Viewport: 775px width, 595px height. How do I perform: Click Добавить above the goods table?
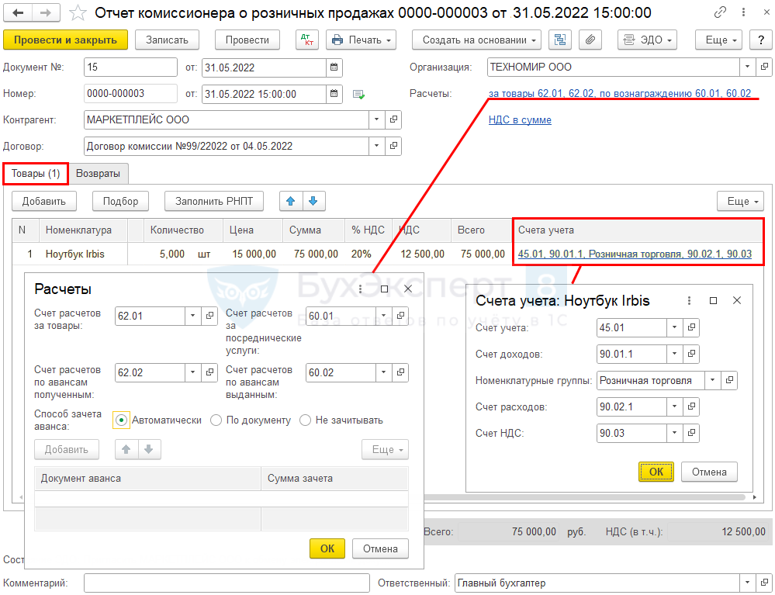pyautogui.click(x=44, y=201)
